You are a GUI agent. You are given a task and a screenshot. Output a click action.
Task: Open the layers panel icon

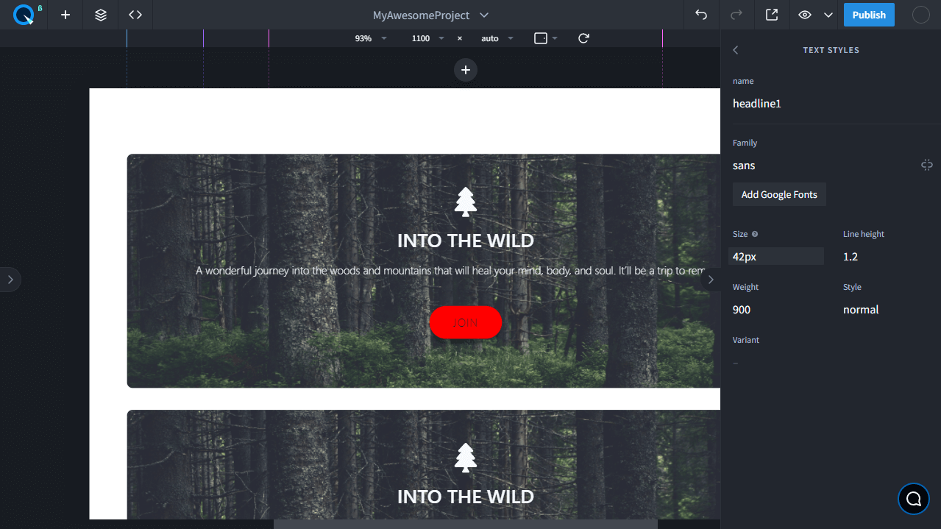point(101,15)
